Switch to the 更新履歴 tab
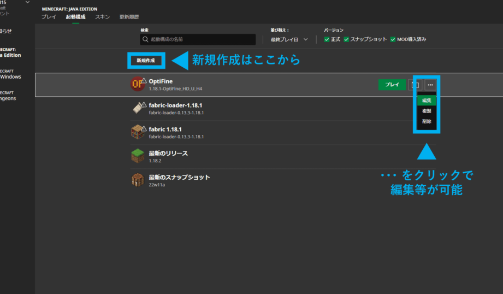Image resolution: width=503 pixels, height=294 pixels. click(x=129, y=17)
